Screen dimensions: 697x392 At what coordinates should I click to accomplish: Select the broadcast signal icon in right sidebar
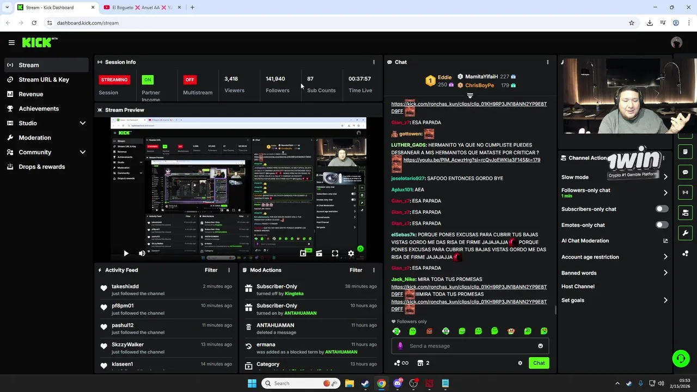(x=685, y=192)
